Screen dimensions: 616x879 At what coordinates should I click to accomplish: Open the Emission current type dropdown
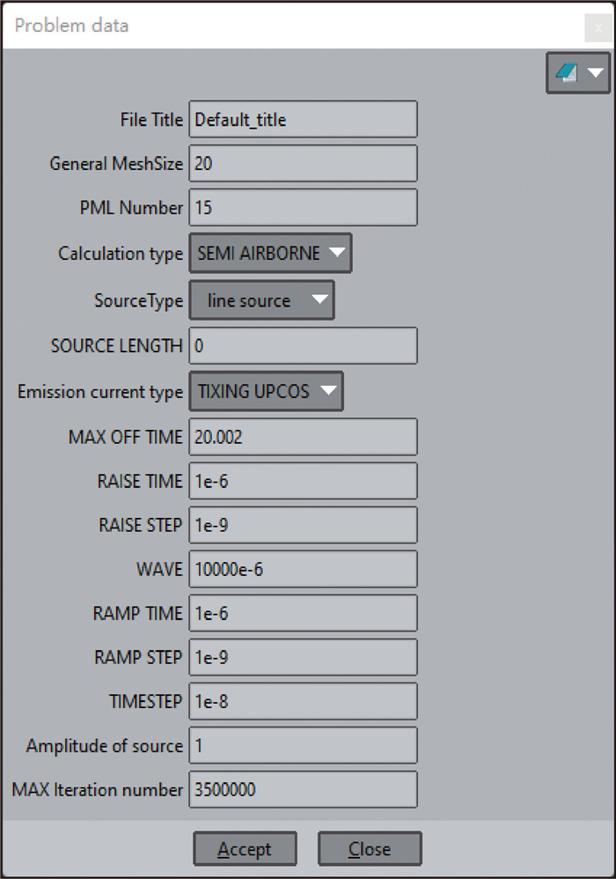[x=266, y=392]
